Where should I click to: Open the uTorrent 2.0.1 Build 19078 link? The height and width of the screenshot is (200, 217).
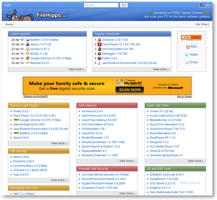coord(30,170)
